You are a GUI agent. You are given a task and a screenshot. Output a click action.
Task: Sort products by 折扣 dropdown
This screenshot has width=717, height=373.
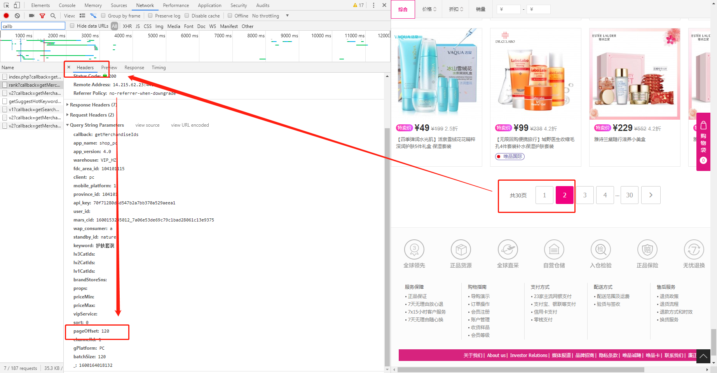coord(456,9)
